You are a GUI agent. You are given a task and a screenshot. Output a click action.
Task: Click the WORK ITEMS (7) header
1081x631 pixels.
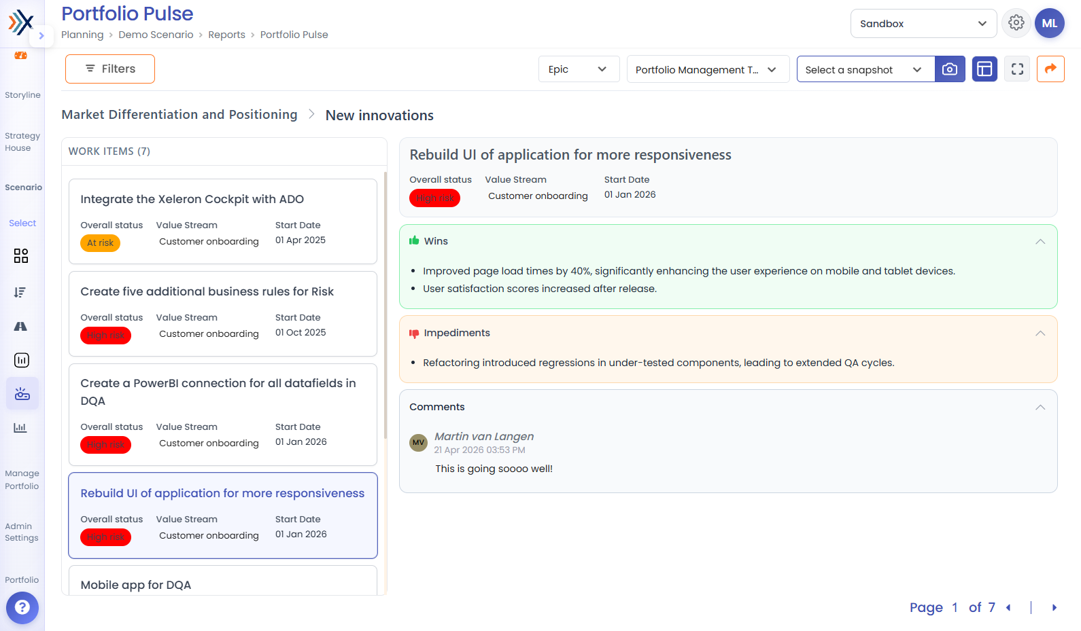109,151
